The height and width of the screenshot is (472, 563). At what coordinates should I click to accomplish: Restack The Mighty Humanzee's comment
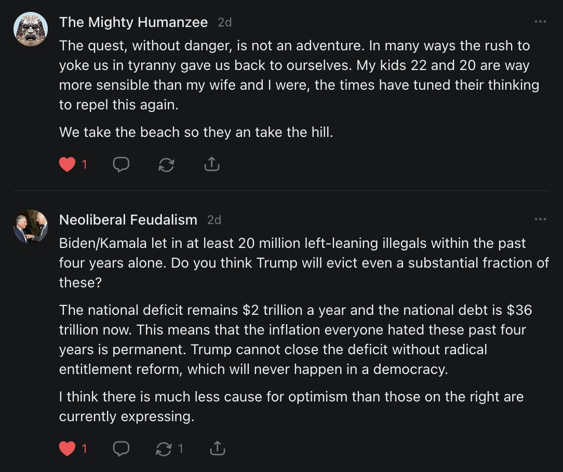coord(166,165)
